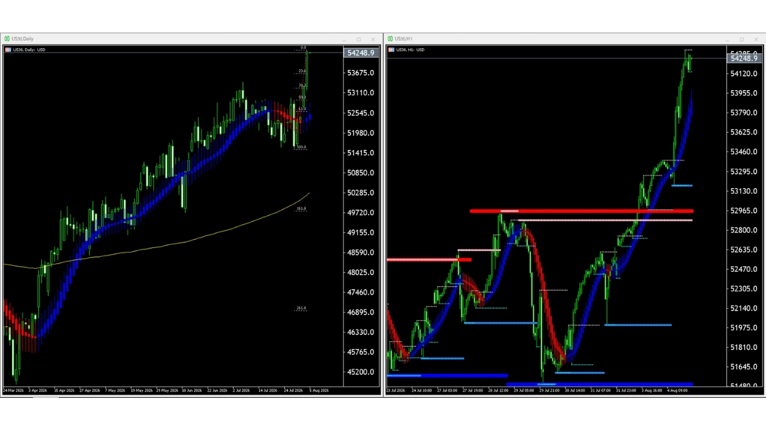Click the 50285.0 price level on Daily scale
Screen dimensions: 766x430
click(360, 193)
